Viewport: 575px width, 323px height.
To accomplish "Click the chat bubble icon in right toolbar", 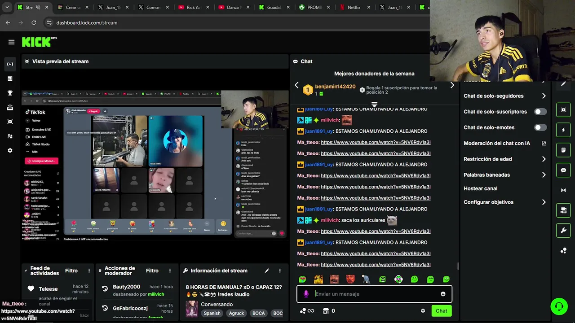I will tap(563, 170).
